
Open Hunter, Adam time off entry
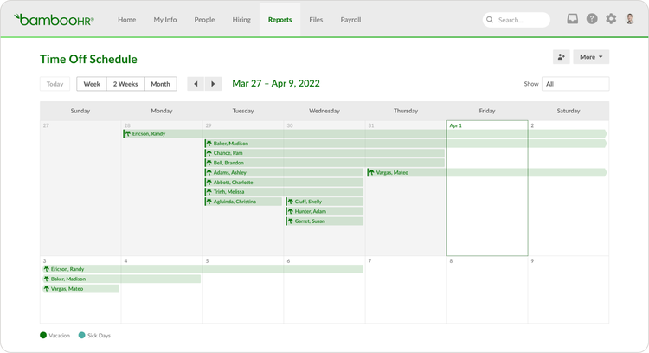point(324,211)
